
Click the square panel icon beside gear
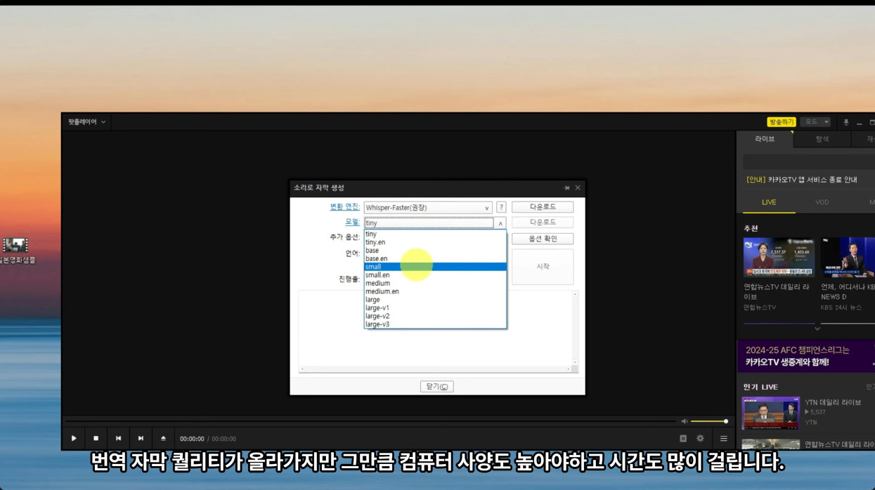pyautogui.click(x=683, y=439)
